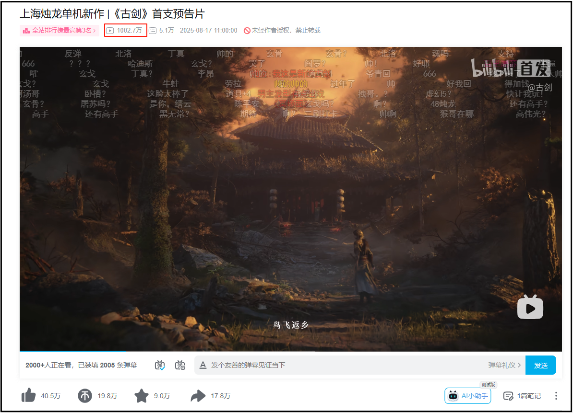Click the 1002.7万 view count text
The width and height of the screenshot is (573, 413).
(x=130, y=30)
